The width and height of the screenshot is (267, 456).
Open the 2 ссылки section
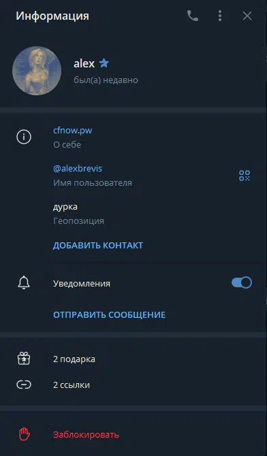133,385
